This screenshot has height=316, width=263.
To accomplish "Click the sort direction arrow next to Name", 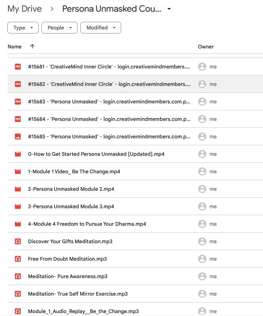I will [32, 47].
